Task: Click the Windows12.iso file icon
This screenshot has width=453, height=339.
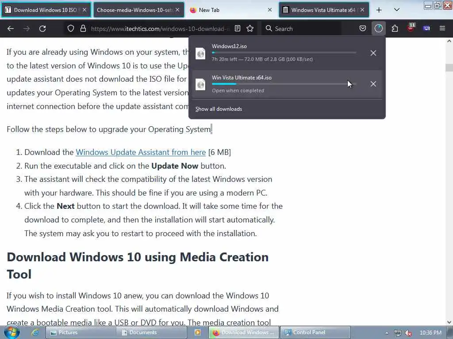Action: (x=200, y=53)
